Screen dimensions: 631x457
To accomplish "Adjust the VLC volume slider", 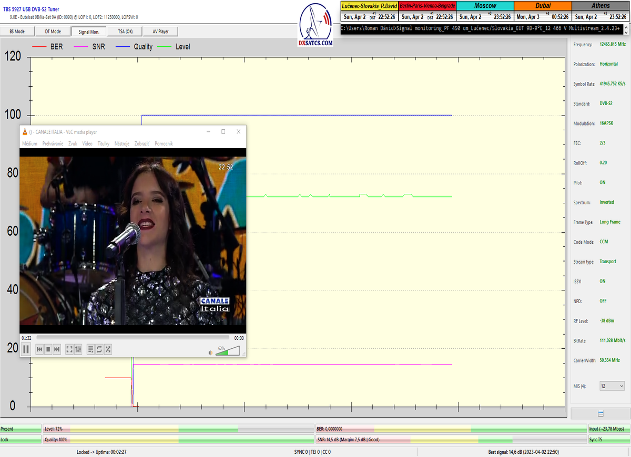I will (x=228, y=351).
